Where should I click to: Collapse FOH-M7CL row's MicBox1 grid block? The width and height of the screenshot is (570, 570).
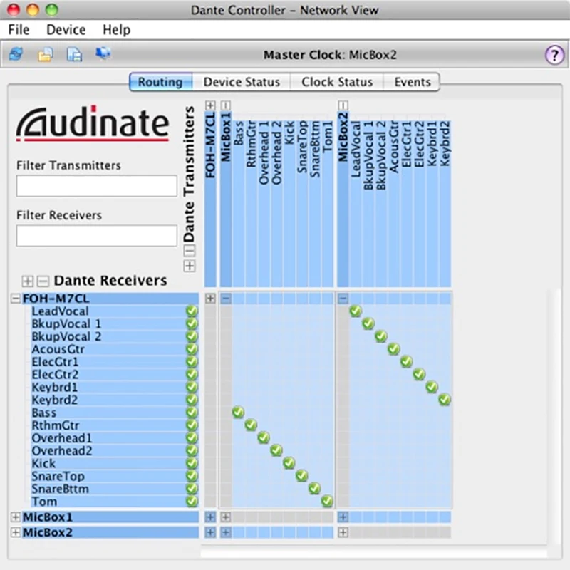[x=226, y=299]
